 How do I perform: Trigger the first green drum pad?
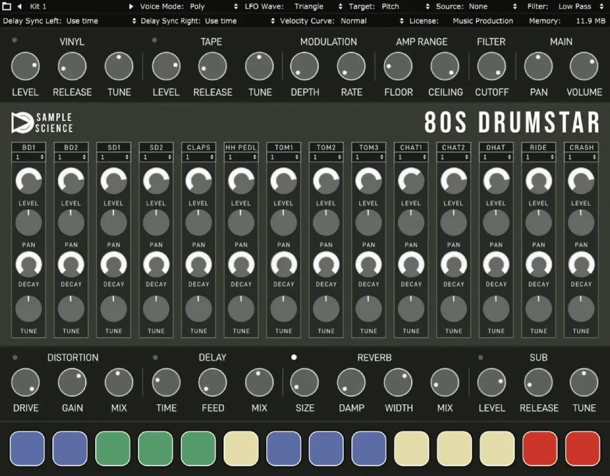(x=113, y=449)
